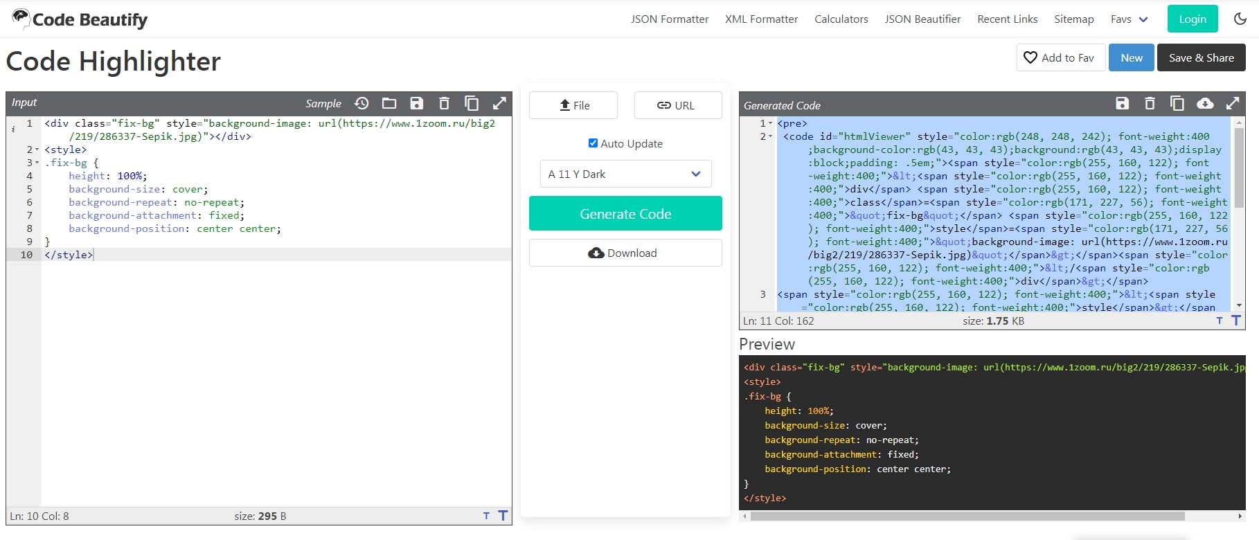Click Preview horizontal scrollbar thumb
Screen dimensions: 1259x540
point(967,516)
